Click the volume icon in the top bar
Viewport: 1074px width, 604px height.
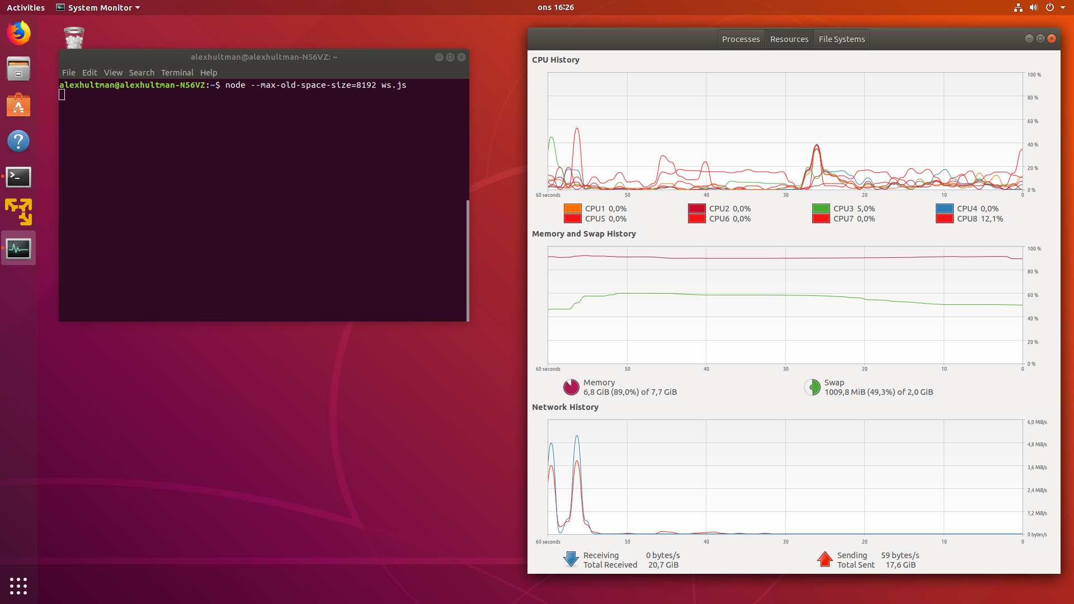(x=1033, y=7)
